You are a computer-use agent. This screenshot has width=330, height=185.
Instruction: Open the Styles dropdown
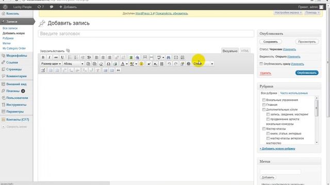click(203, 64)
